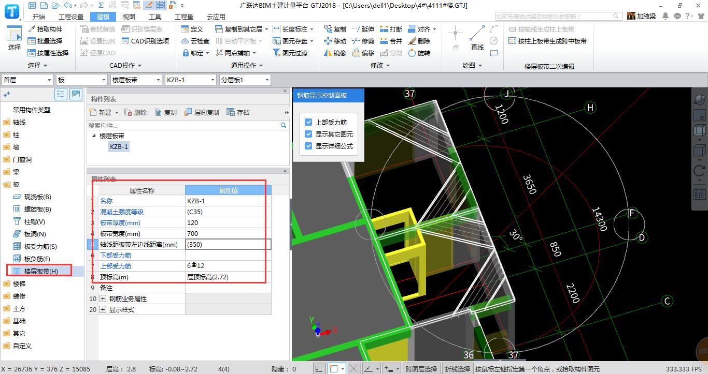
Task: Select the 合并 merge tool
Action: point(391,41)
